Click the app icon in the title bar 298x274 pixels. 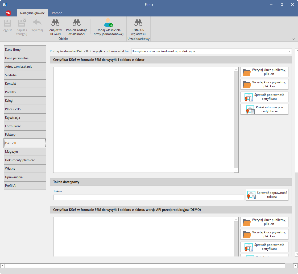pyautogui.click(x=5, y=5)
